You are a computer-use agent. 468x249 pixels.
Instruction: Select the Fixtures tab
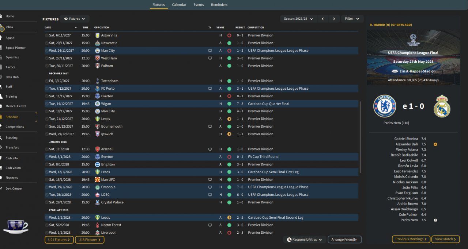coord(159,5)
